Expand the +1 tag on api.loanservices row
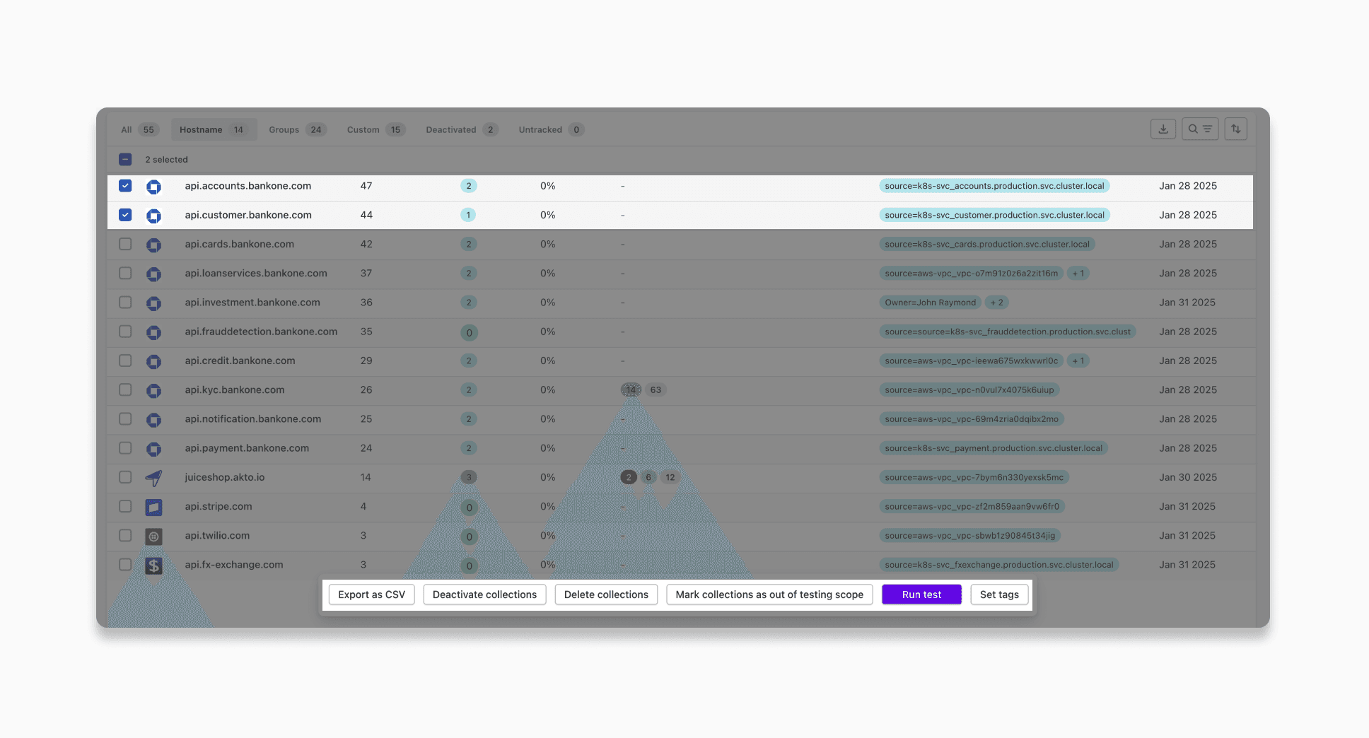 tap(1078, 273)
